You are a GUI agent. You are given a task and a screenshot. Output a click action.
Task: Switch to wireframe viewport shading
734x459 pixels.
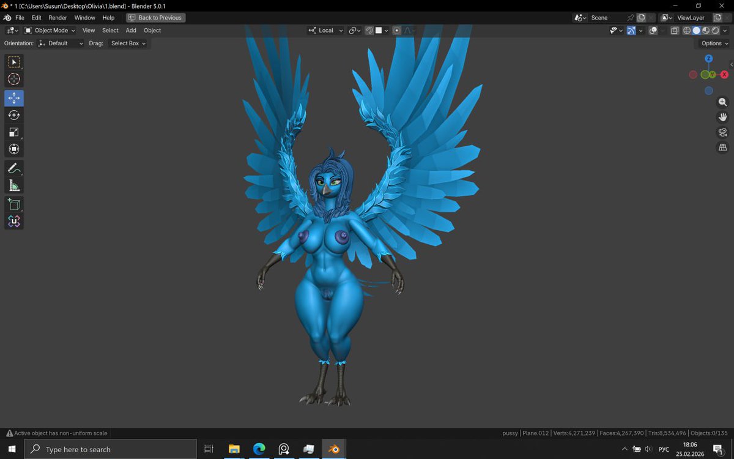687,30
